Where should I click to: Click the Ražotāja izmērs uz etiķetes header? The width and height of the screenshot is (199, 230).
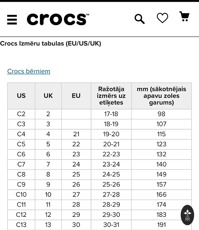pyautogui.click(x=111, y=96)
